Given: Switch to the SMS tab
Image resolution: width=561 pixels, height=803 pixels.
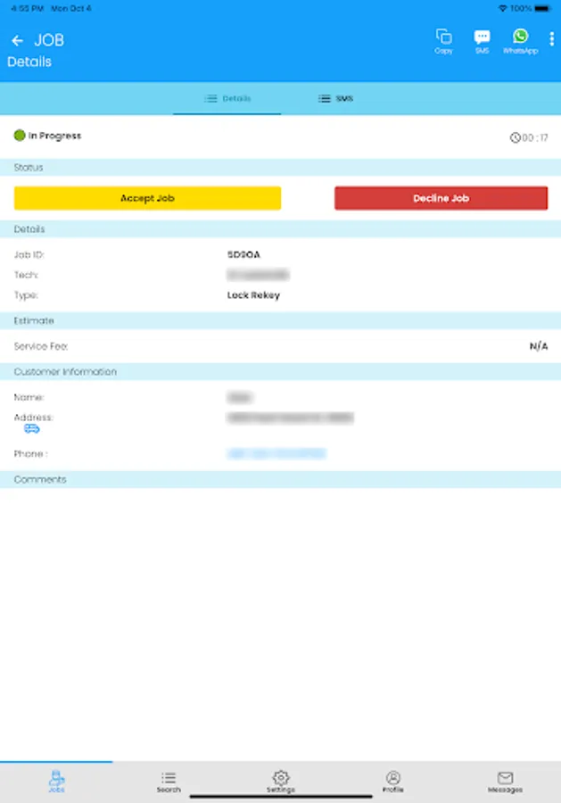Looking at the screenshot, I should tap(335, 98).
